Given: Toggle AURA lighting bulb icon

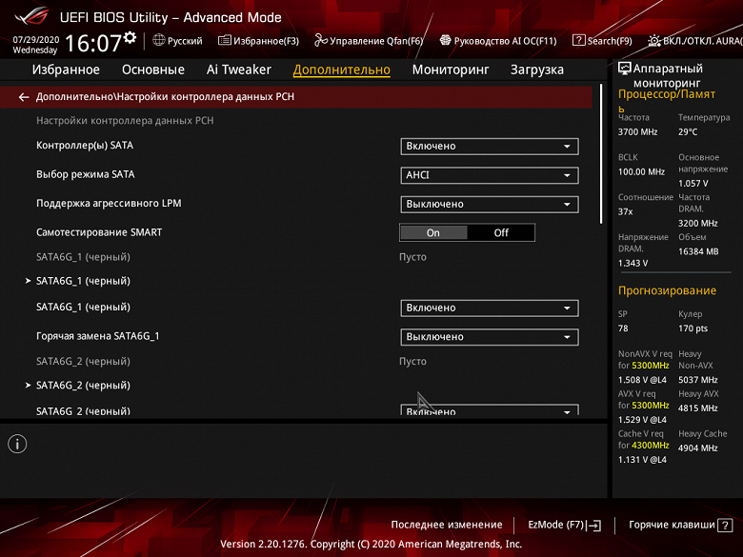Looking at the screenshot, I should pyautogui.click(x=654, y=41).
